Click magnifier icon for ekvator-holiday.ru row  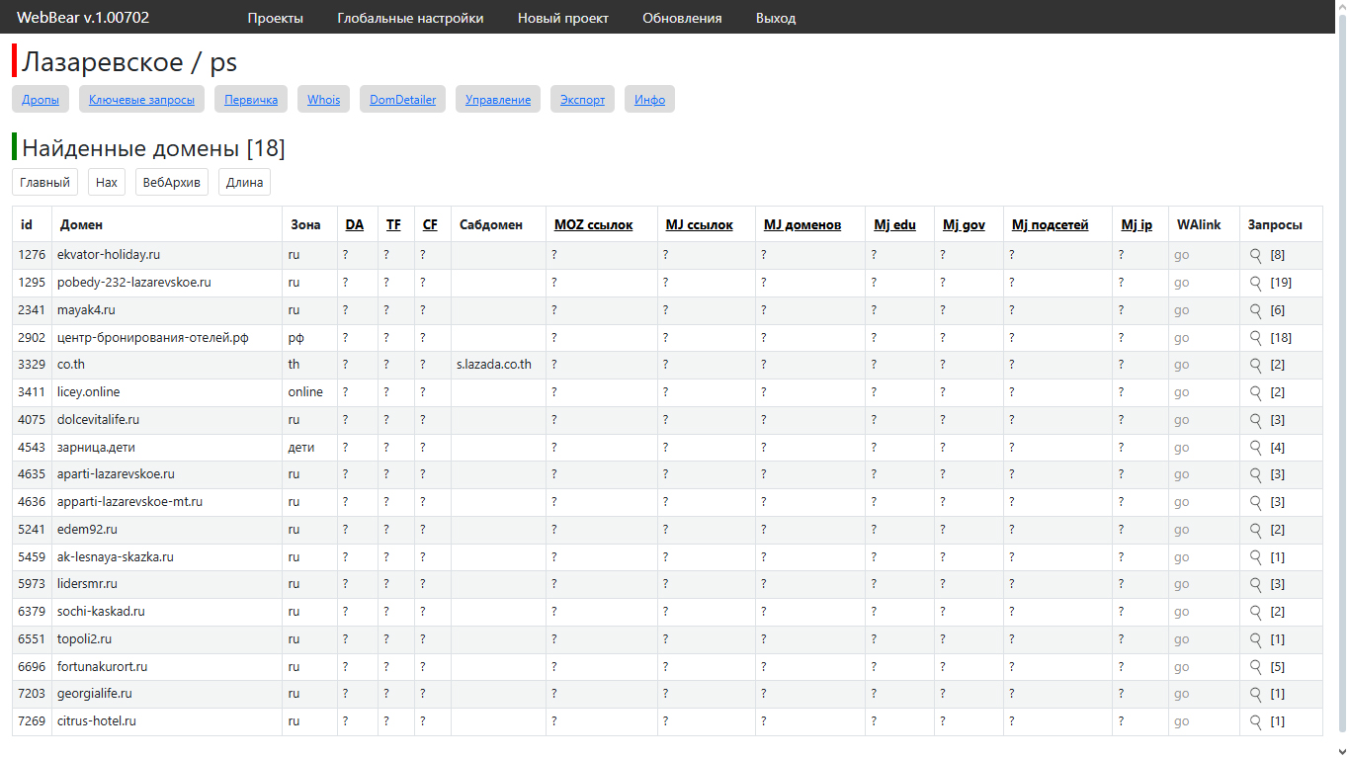click(x=1256, y=255)
